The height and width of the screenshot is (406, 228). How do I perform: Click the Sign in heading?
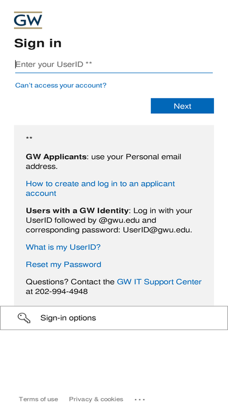click(38, 43)
